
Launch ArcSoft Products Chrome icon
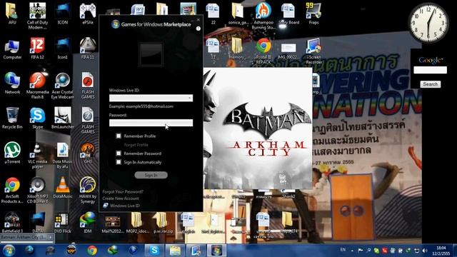12,190
